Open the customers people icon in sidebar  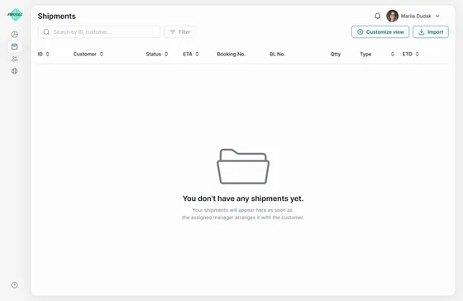coord(15,59)
